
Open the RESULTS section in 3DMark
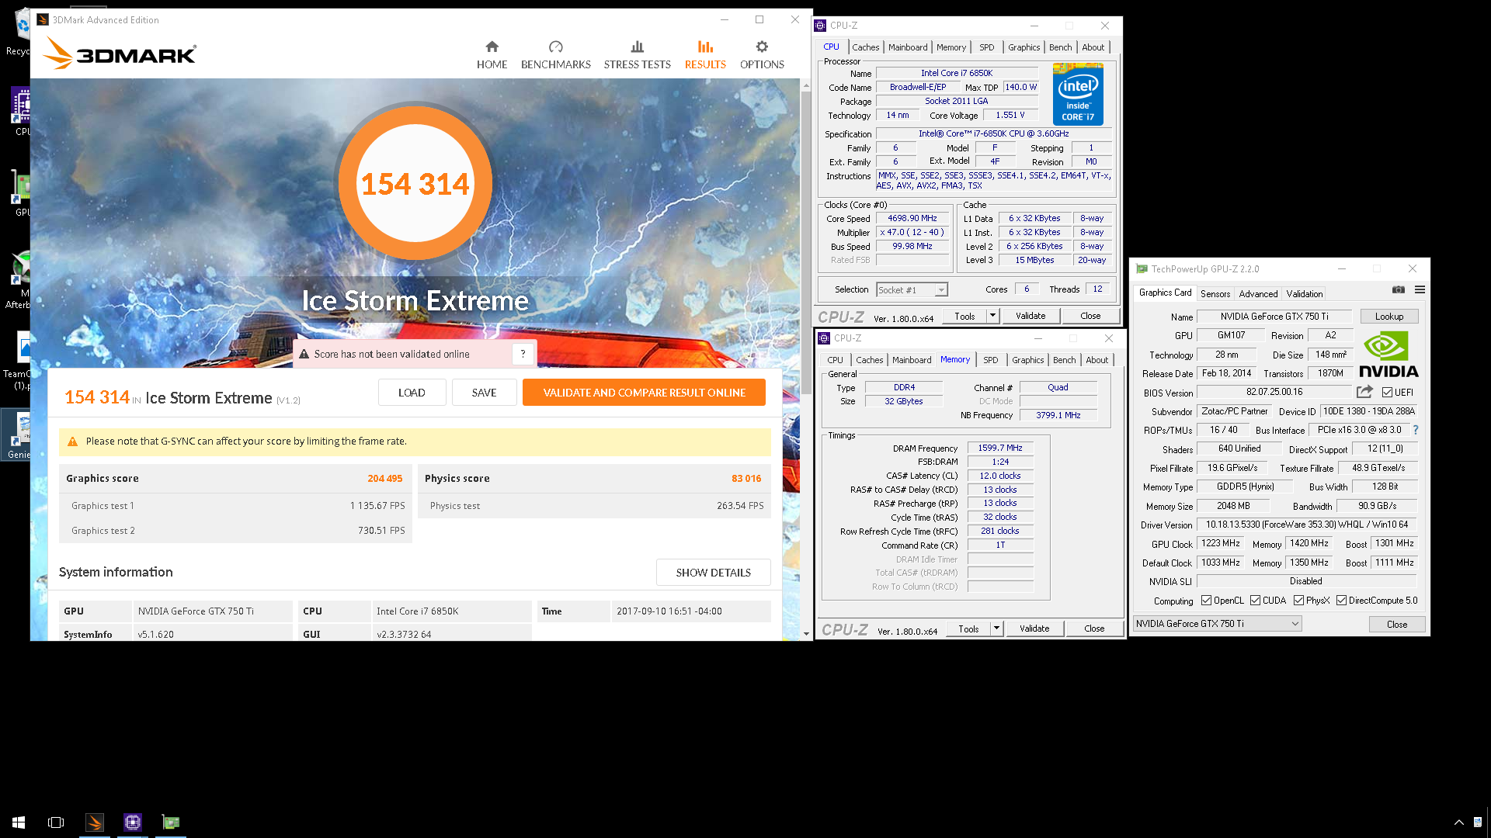click(x=705, y=55)
